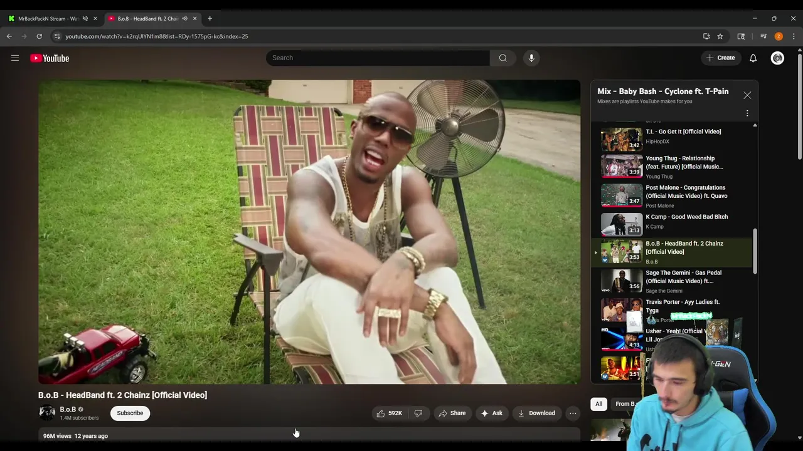This screenshot has height=451, width=803.
Task: Click the video title HeadBand ft. 2 Chainz
Action: [x=122, y=395]
